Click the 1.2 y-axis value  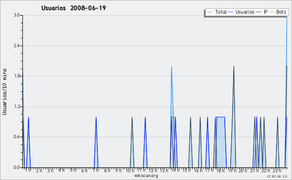17,107
